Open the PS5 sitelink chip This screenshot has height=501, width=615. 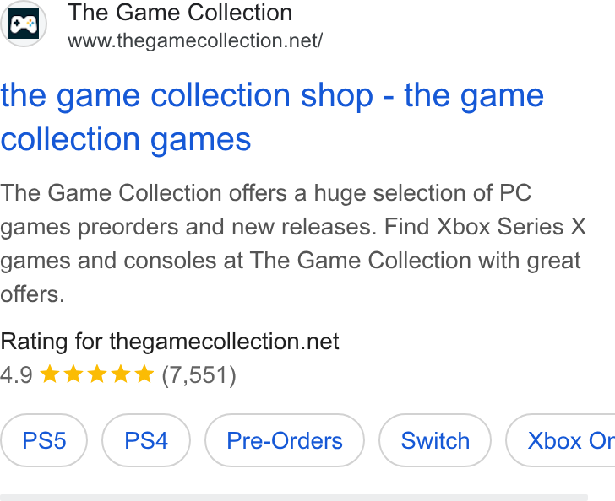44,440
